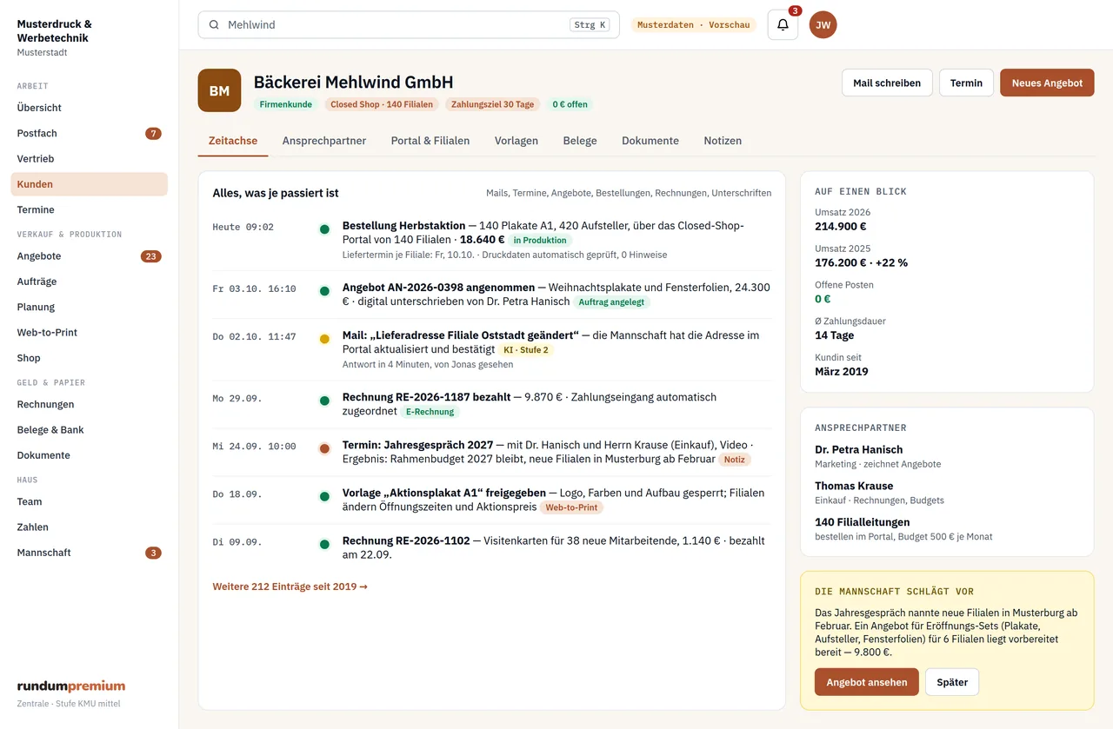
Task: Open contact Dr. Petra Hanisch
Action: (858, 449)
